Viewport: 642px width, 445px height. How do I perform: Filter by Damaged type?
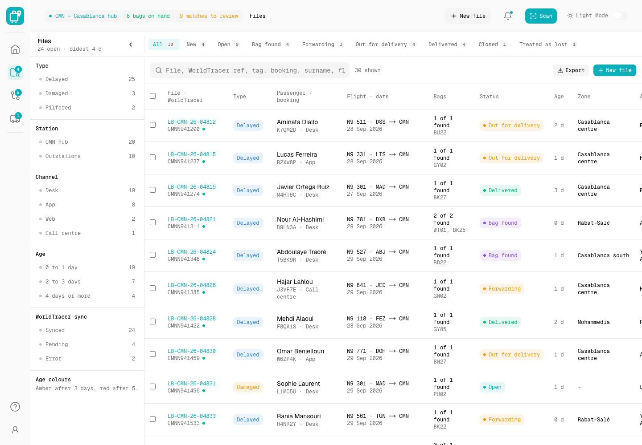click(x=87, y=93)
